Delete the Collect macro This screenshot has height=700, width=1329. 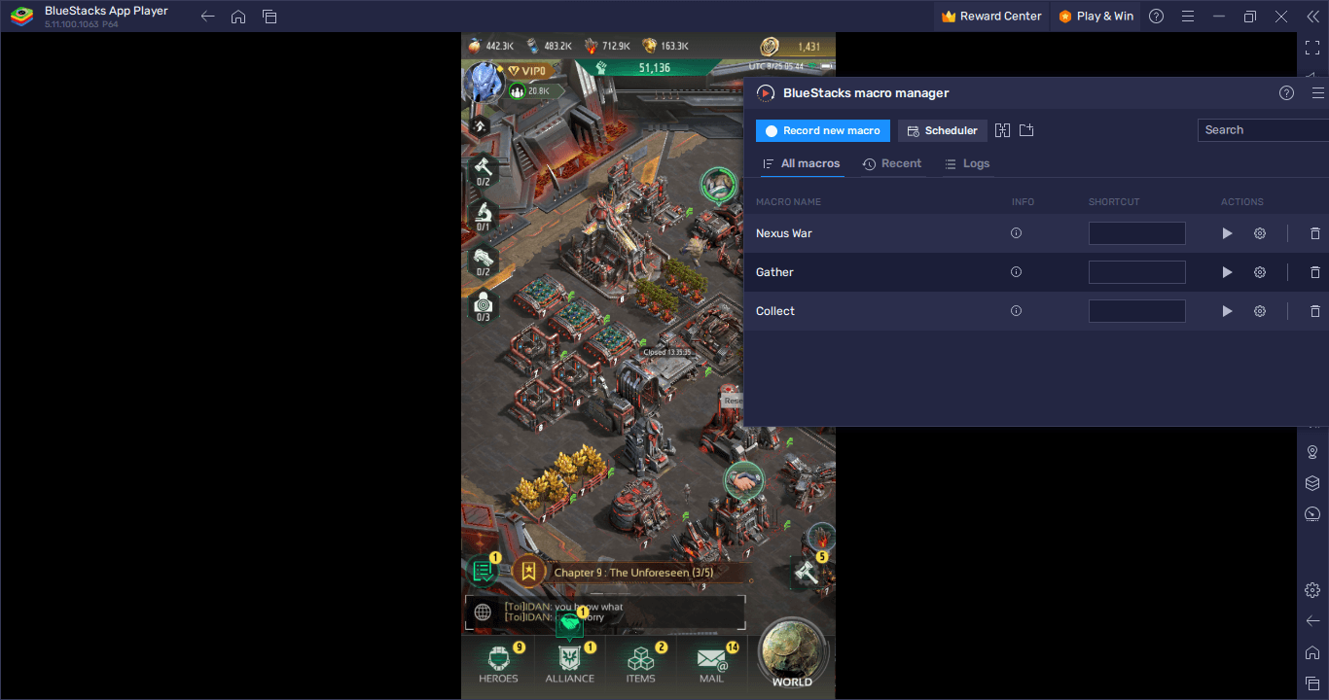[x=1315, y=311]
